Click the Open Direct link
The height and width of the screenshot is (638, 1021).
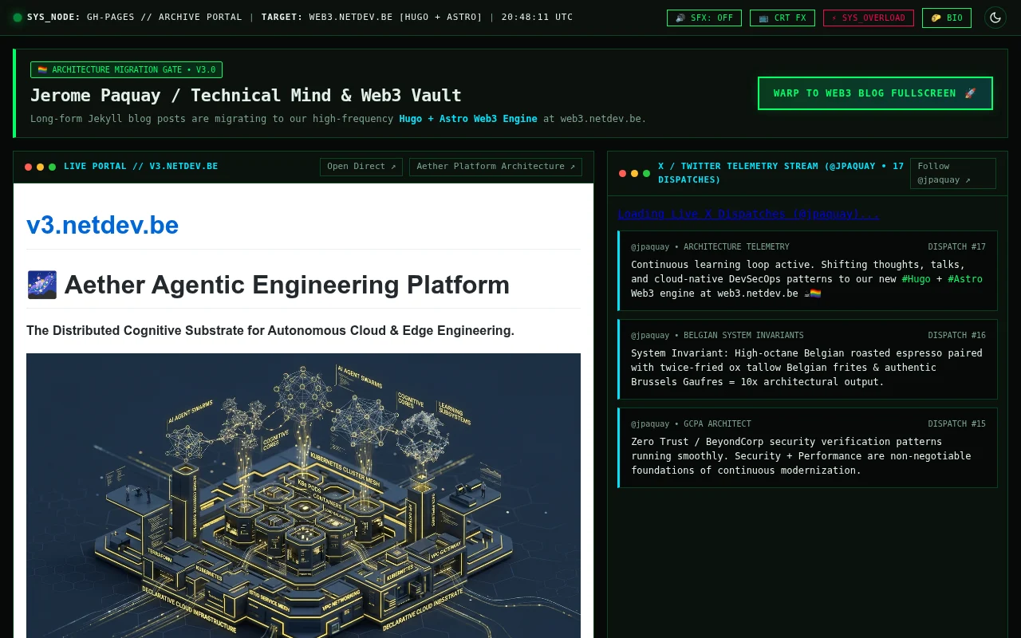[361, 167]
